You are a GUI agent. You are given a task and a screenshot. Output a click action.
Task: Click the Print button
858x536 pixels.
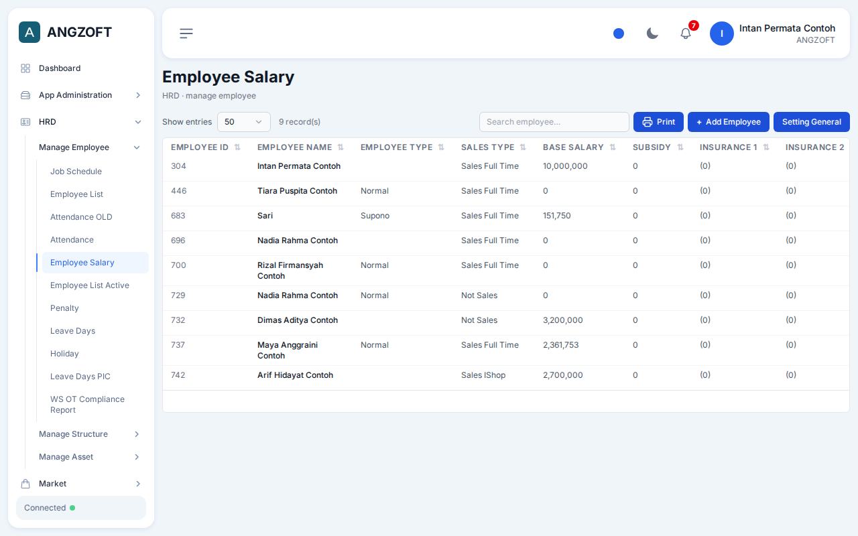click(658, 122)
